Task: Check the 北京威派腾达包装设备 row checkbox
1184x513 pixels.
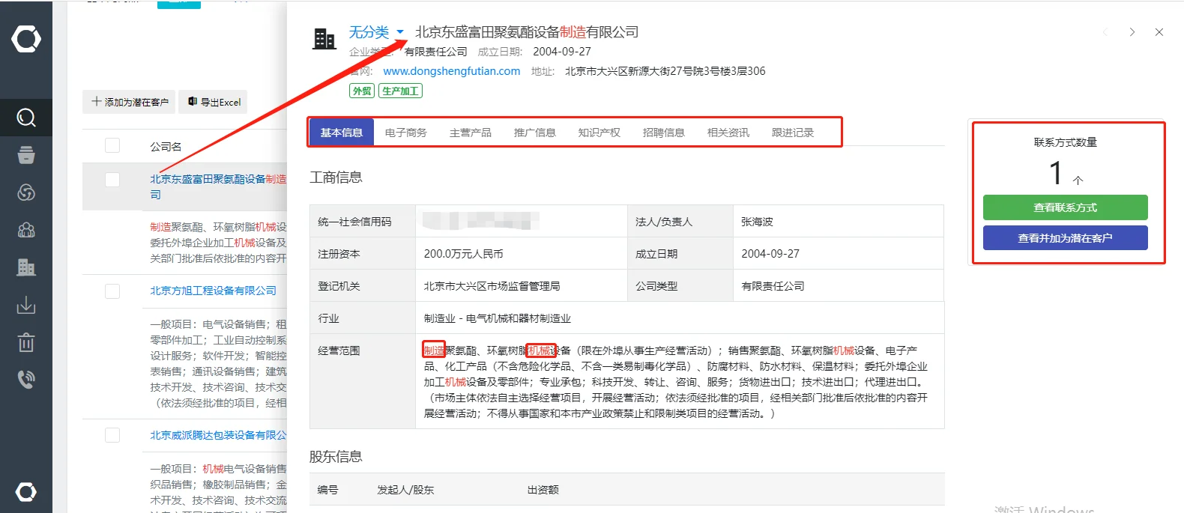Action: pyautogui.click(x=112, y=435)
